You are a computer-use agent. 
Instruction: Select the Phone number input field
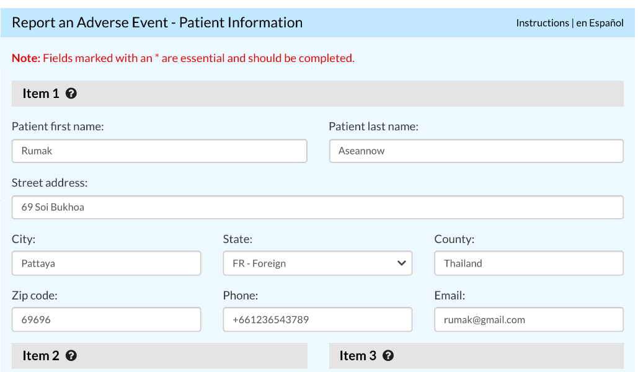317,320
